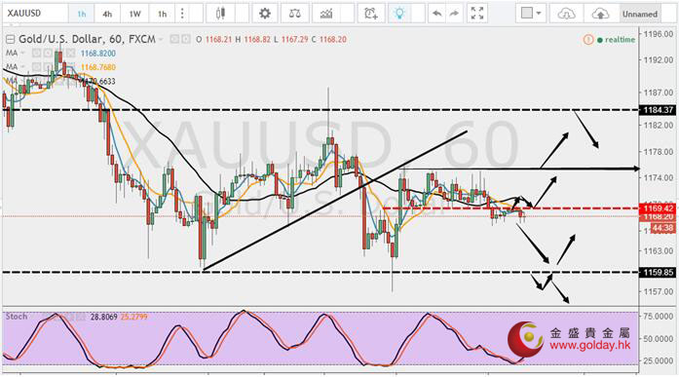Save chart layout to cloud
This screenshot has height=377, width=679.
coord(600,14)
